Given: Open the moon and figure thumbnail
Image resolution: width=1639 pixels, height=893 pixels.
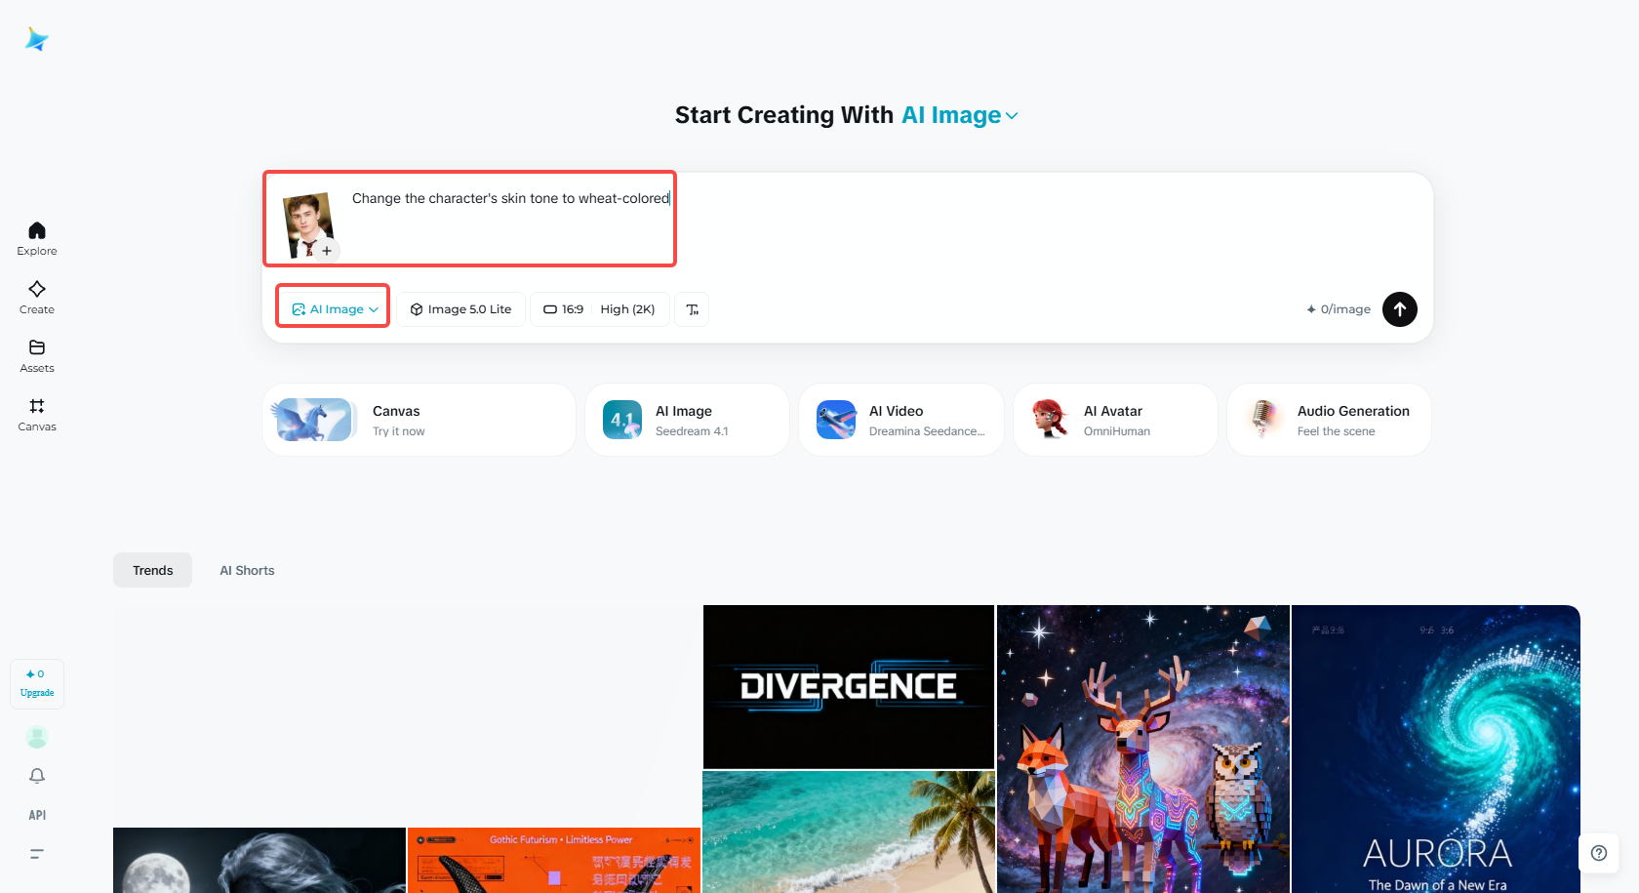Looking at the screenshot, I should [260, 861].
